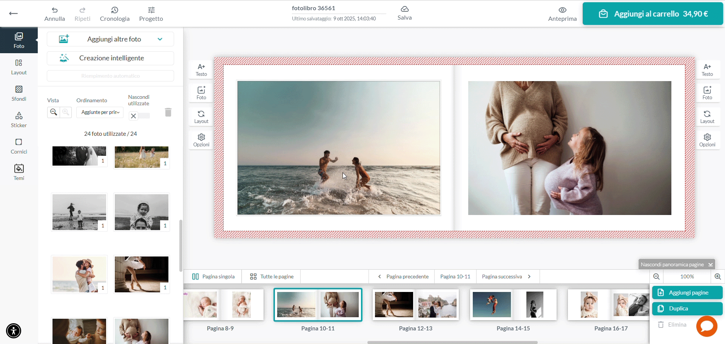The width and height of the screenshot is (725, 344).
Task: Open the Pagina 14-15 spread thumbnail
Action: click(x=513, y=305)
